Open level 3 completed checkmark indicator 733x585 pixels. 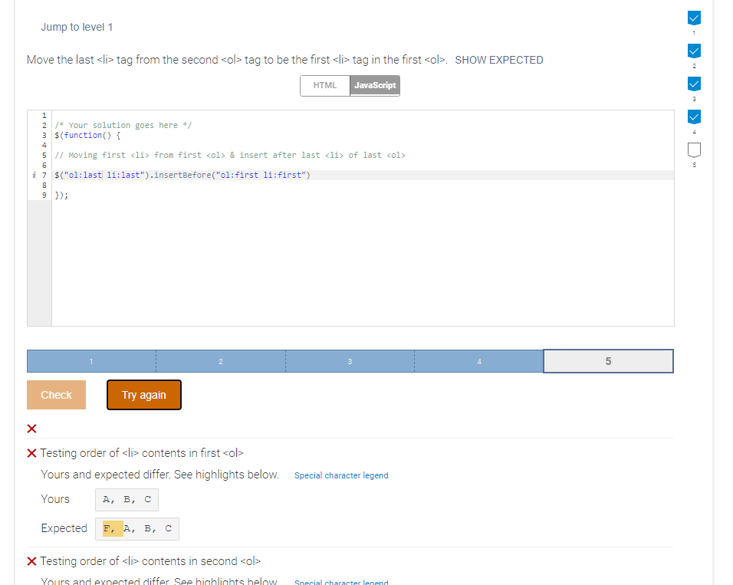pos(694,84)
